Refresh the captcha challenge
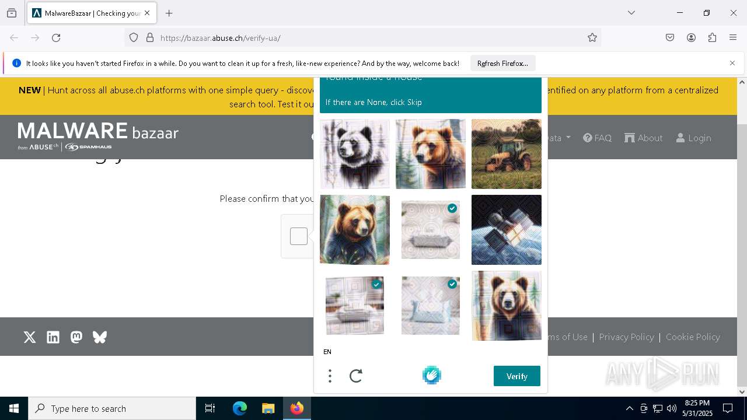747x420 pixels. click(356, 376)
